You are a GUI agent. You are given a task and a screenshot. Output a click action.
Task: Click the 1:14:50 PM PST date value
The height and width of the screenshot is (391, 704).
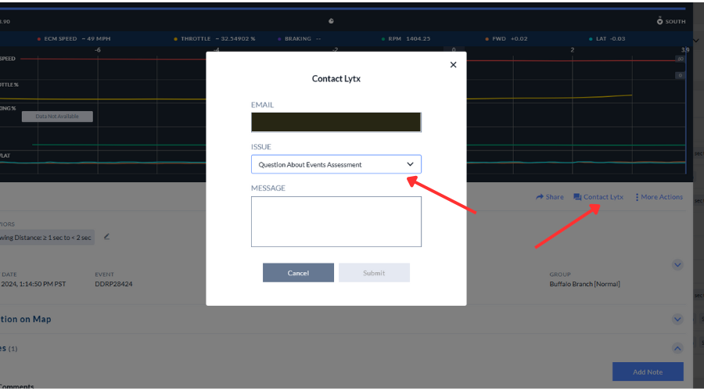click(x=33, y=284)
